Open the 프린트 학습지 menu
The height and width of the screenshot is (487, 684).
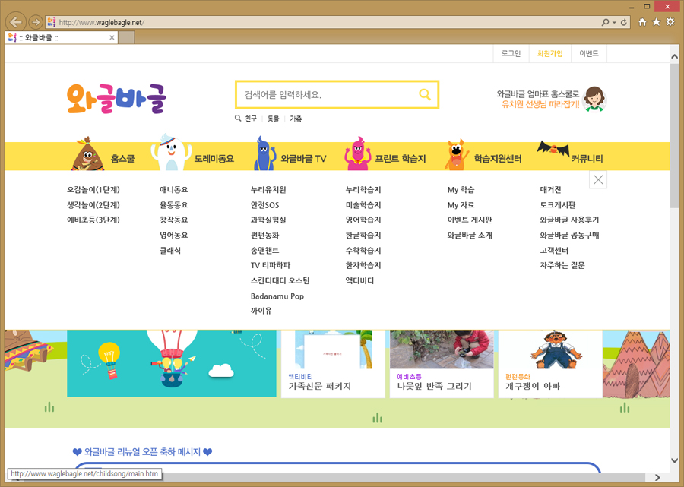400,159
